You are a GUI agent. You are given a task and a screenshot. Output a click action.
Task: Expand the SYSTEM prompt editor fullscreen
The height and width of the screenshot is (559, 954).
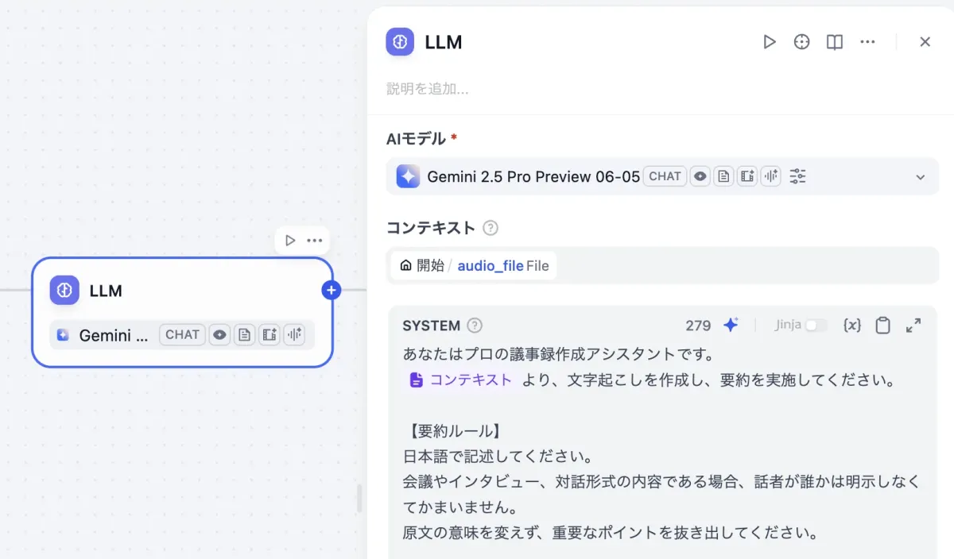point(913,325)
